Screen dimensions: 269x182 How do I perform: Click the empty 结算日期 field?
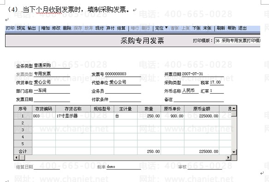coord(47,167)
